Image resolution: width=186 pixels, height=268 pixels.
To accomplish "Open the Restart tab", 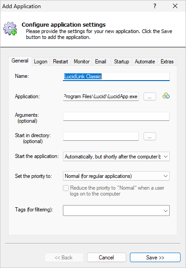I will [61, 62].
